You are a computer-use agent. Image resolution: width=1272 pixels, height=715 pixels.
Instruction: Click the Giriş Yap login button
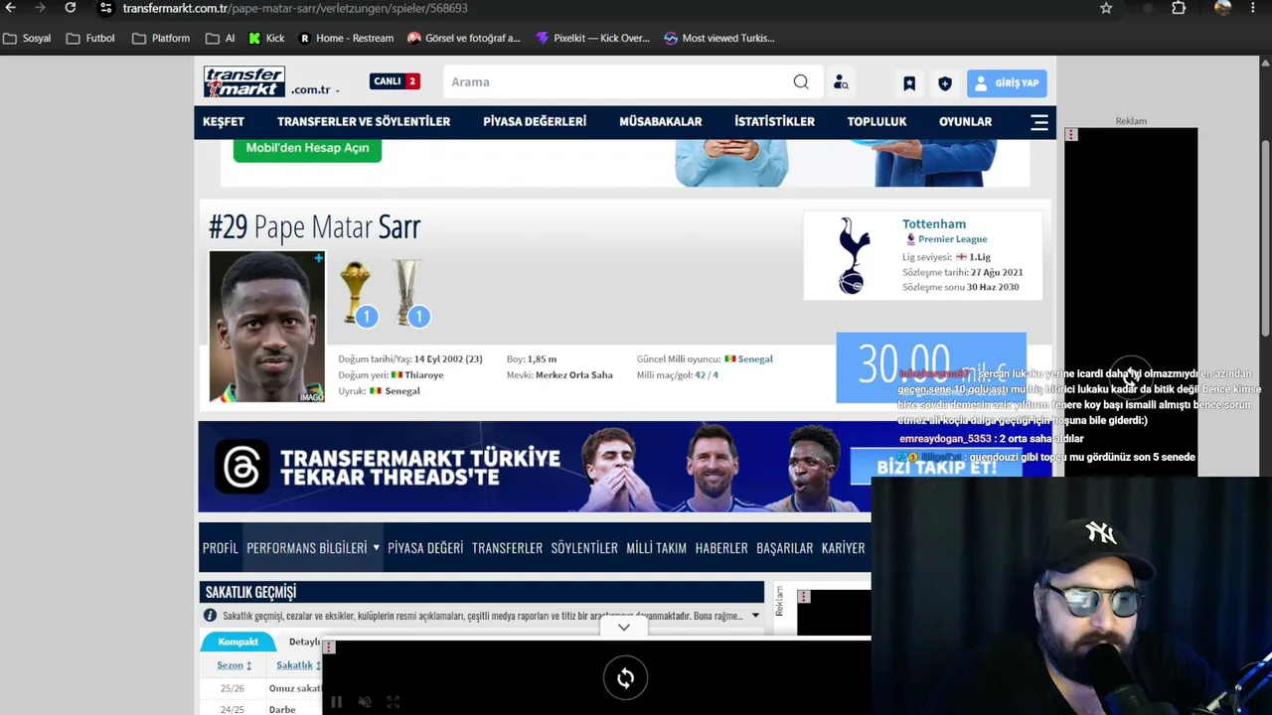(1007, 83)
